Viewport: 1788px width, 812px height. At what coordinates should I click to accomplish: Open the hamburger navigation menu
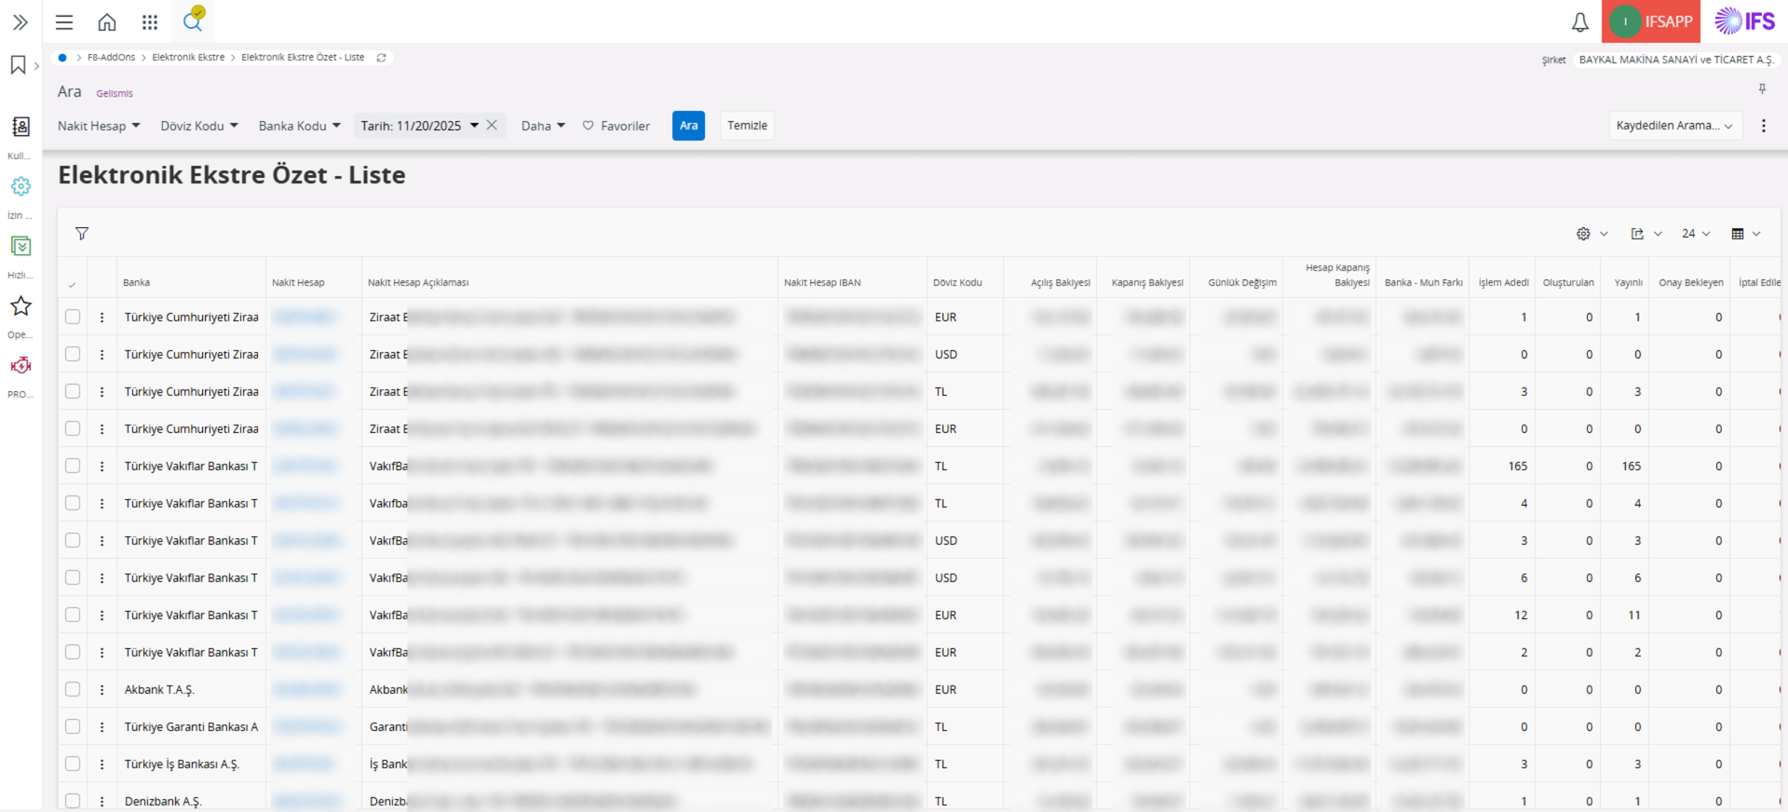tap(64, 22)
